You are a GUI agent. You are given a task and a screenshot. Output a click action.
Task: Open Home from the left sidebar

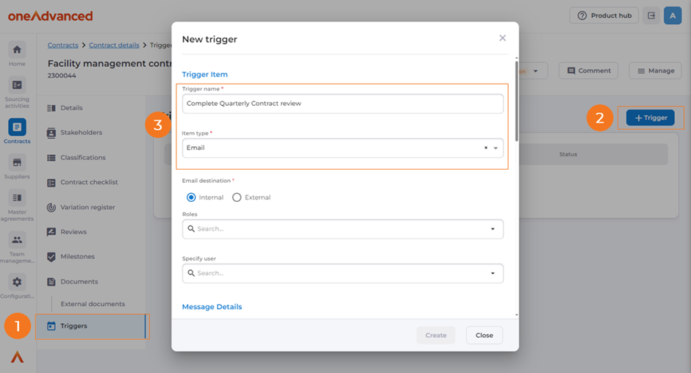(17, 51)
